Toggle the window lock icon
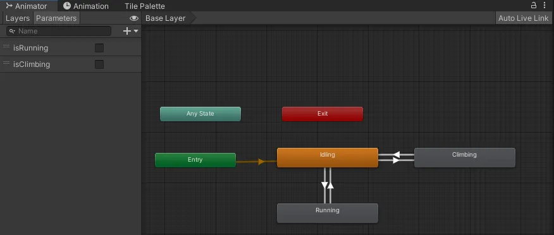 click(x=534, y=5)
